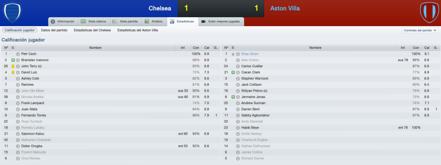Sort Chelsea players by the Cal column
The width and height of the screenshot is (441, 165).
(206, 48)
